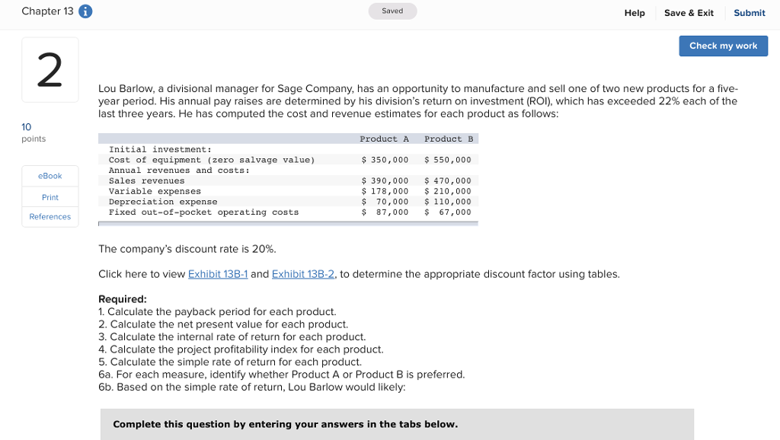This screenshot has height=440, width=780.
Task: Open the eBook resource
Action: pos(50,176)
